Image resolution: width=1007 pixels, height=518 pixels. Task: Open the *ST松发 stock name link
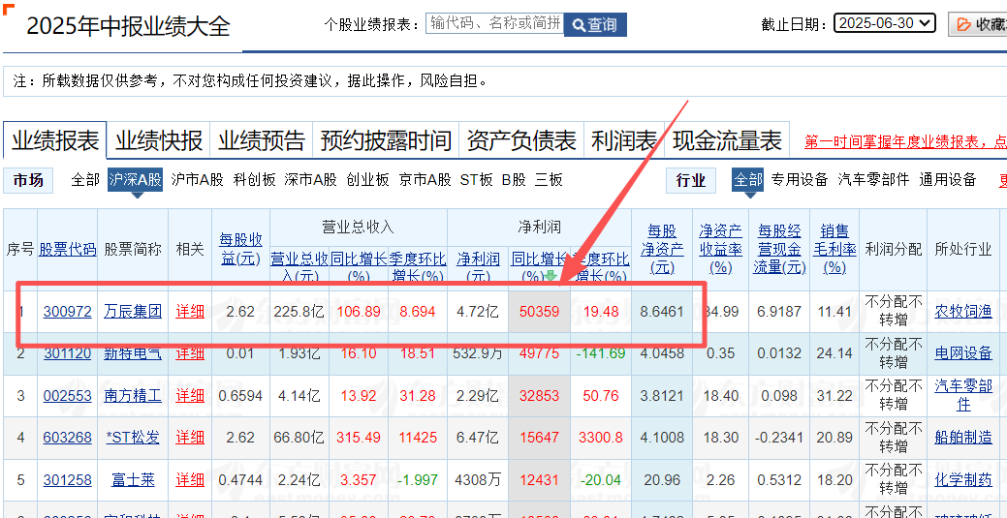click(133, 438)
